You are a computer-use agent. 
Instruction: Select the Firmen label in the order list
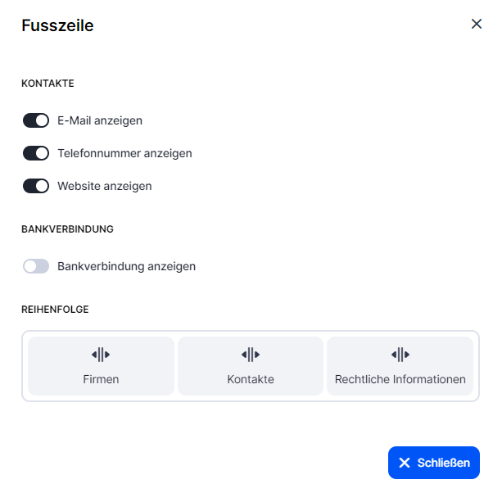[x=101, y=379]
